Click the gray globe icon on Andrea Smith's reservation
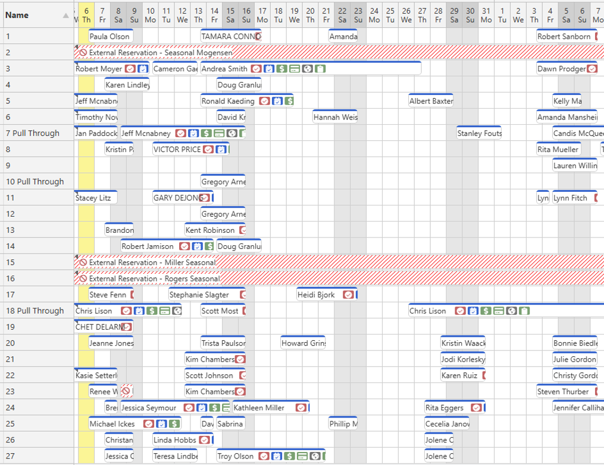Viewport: 604px width, 465px height. pos(308,69)
